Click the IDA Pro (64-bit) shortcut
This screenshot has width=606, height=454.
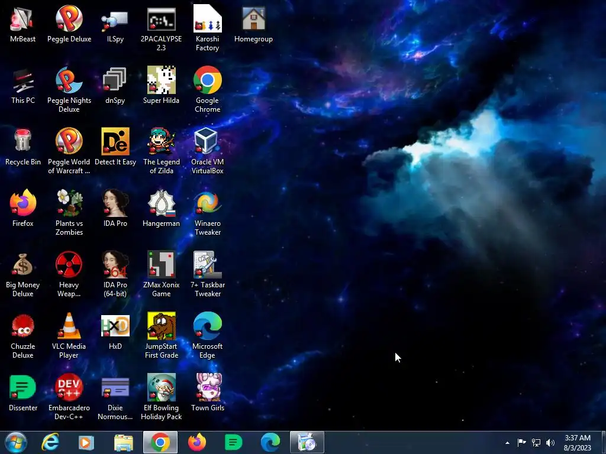click(x=115, y=274)
